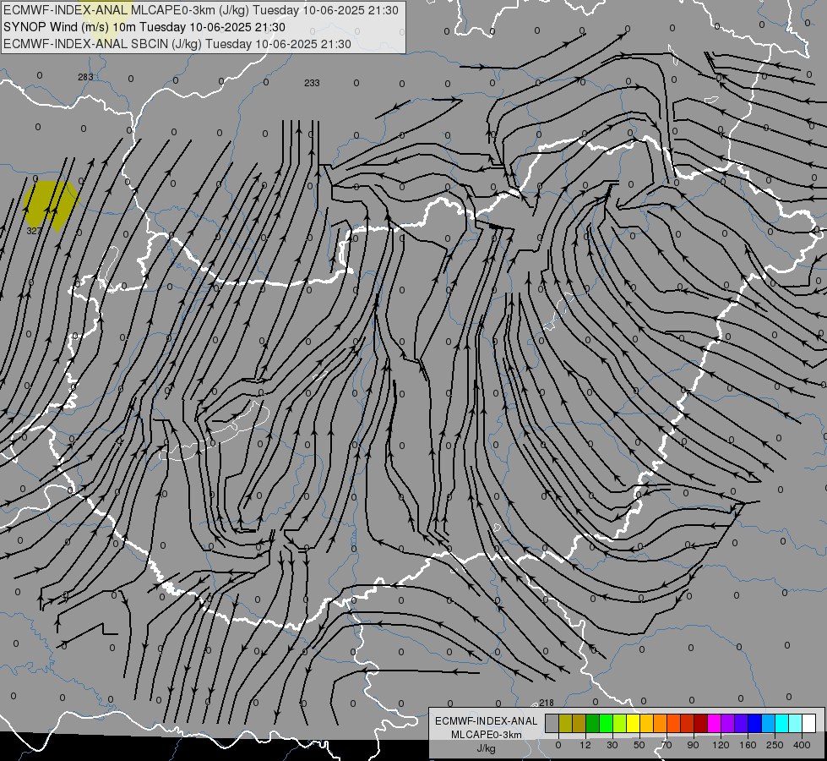
Task: Click the legend tick value 70
Action: coord(666,745)
